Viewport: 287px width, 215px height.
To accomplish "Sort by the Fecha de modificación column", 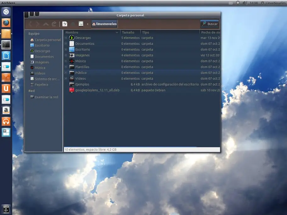I will point(210,32).
